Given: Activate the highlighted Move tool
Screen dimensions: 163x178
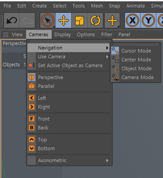Looking at the screenshot, I should pos(64,20).
